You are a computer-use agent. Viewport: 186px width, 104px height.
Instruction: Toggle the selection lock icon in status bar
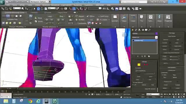(x=89, y=94)
